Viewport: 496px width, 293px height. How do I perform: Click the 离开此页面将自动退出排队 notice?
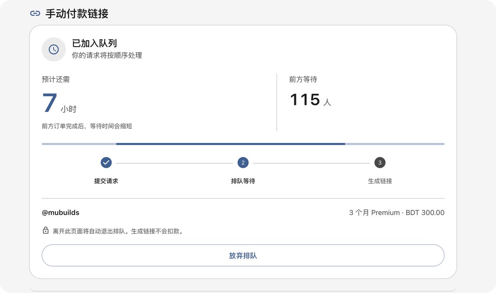click(x=118, y=231)
